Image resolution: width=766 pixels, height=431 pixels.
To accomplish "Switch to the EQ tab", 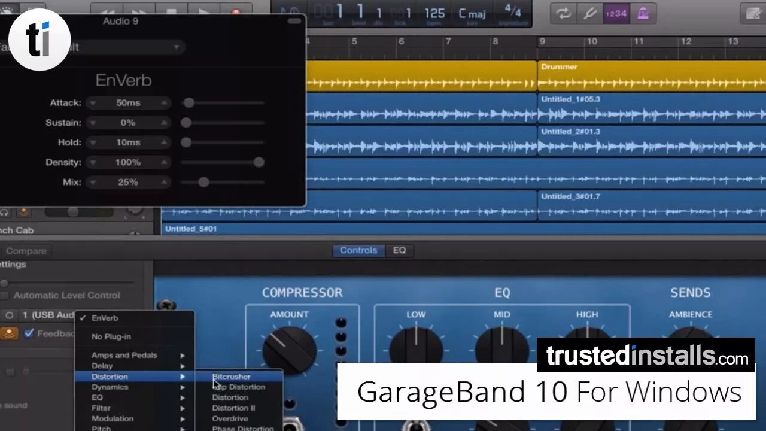I will click(x=399, y=250).
